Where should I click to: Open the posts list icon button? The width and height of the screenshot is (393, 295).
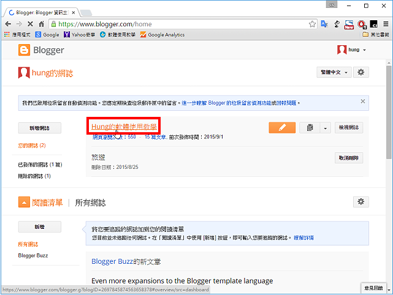pos(310,127)
